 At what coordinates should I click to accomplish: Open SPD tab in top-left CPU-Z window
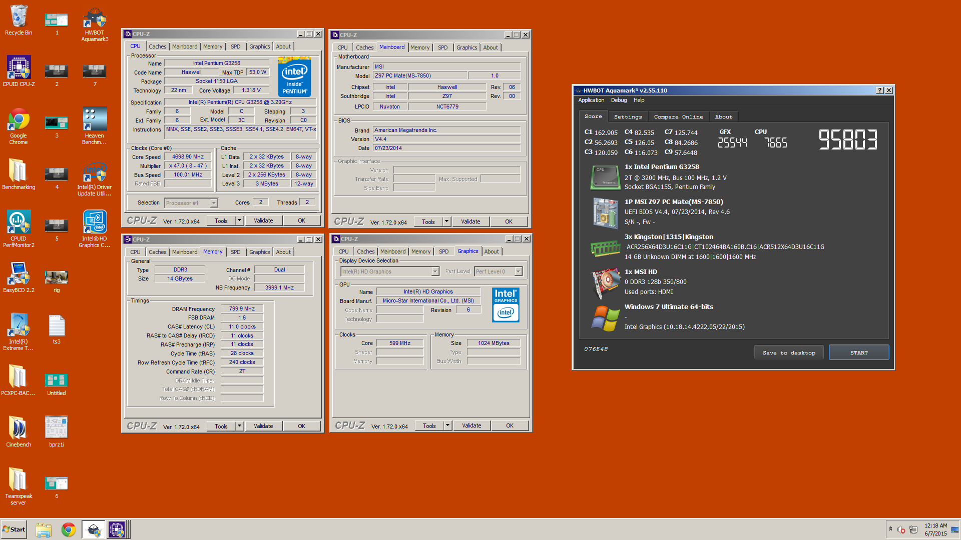(x=235, y=46)
